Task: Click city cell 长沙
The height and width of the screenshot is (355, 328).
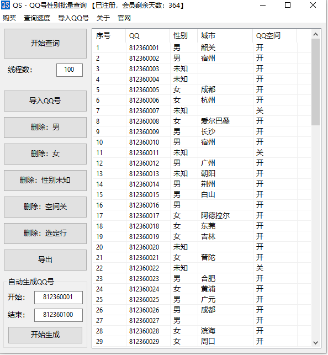Action: pyautogui.click(x=208, y=132)
